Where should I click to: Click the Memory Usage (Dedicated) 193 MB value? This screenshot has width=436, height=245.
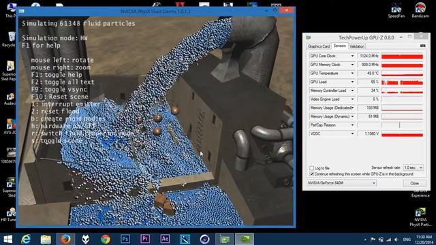(x=369, y=108)
